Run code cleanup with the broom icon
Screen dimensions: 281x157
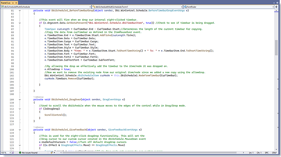tap(52, 153)
